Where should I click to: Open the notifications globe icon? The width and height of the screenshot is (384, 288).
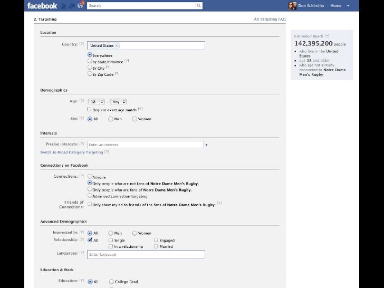[x=80, y=6]
